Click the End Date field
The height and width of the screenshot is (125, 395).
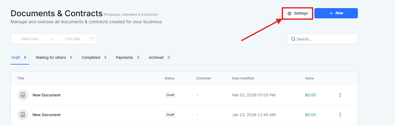73,39
